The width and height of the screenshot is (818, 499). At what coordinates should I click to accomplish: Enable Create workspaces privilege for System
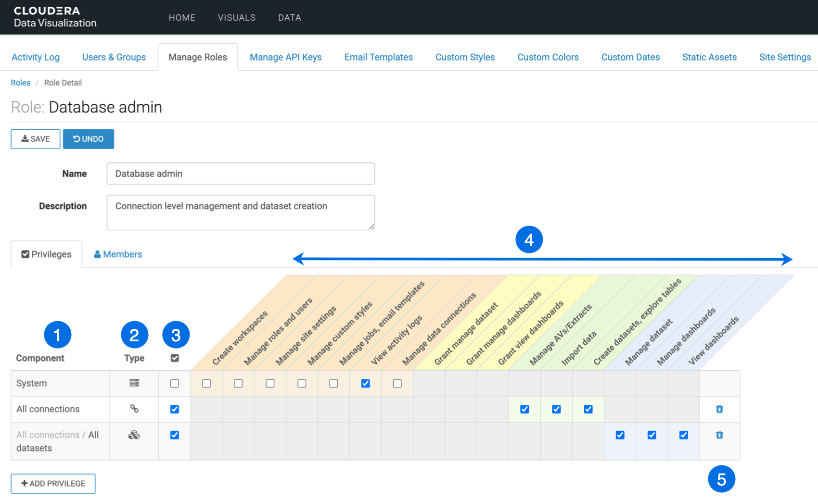click(x=206, y=384)
